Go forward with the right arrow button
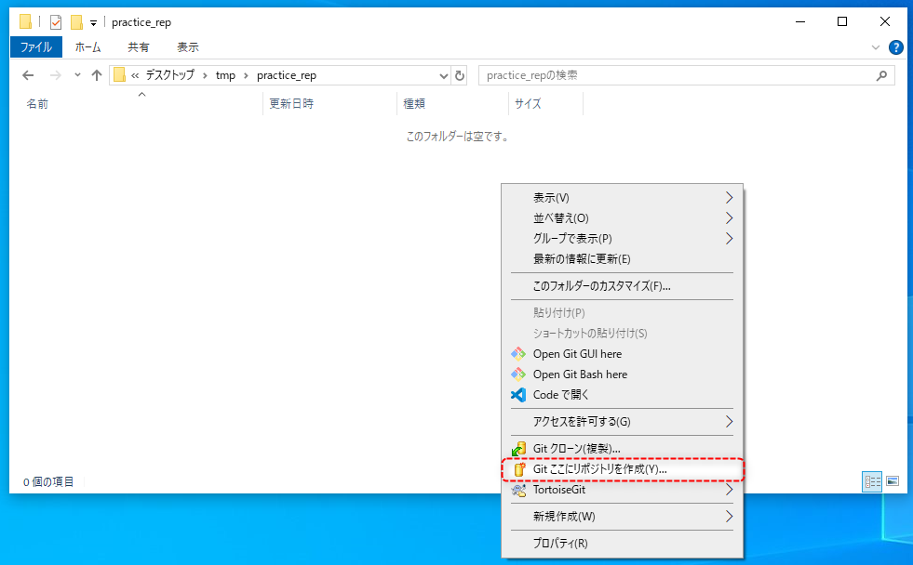The width and height of the screenshot is (913, 565). coord(55,75)
